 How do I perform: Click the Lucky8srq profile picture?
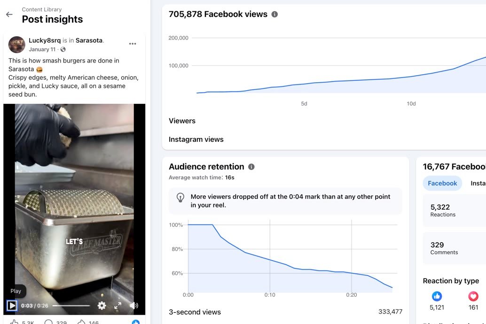17,45
